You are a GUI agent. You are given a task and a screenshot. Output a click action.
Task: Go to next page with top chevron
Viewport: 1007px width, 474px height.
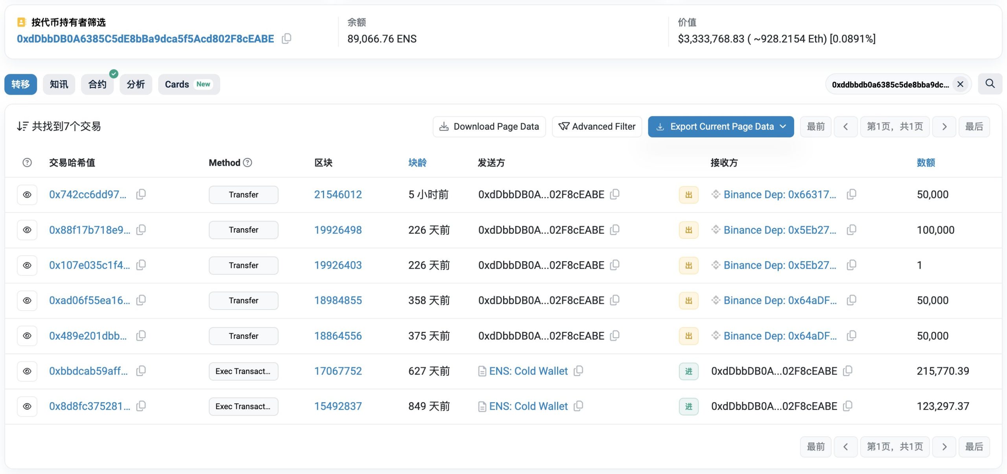click(944, 126)
